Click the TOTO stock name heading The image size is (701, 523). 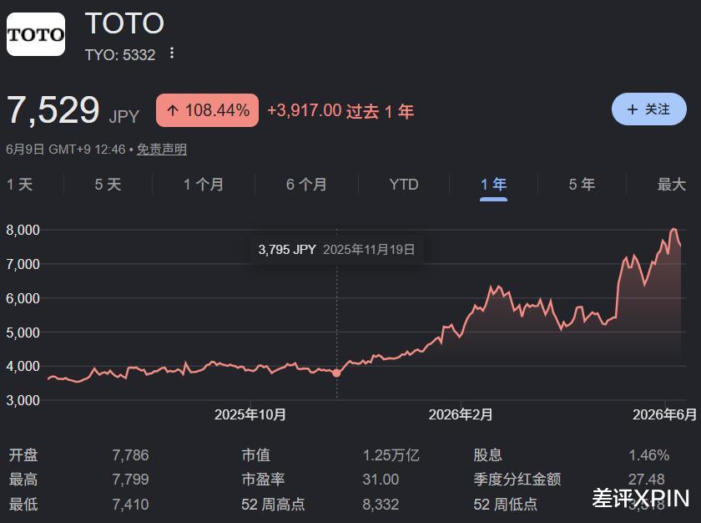[x=124, y=23]
